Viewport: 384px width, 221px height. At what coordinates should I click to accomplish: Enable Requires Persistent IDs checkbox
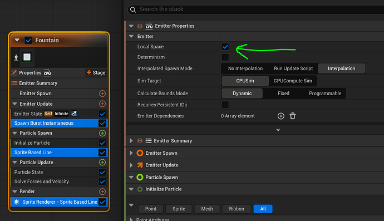[225, 105]
